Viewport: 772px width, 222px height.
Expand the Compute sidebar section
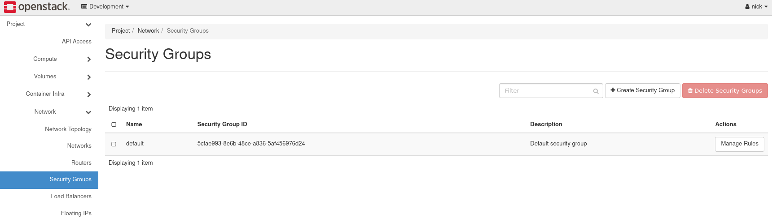(89, 59)
